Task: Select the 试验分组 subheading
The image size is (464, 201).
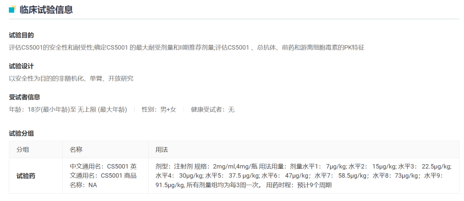Action: coord(21,133)
